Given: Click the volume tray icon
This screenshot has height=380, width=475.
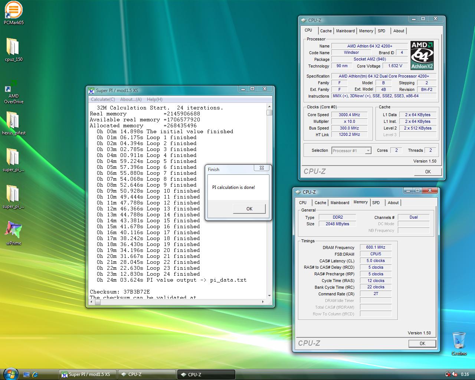Looking at the screenshot, I should (x=455, y=374).
